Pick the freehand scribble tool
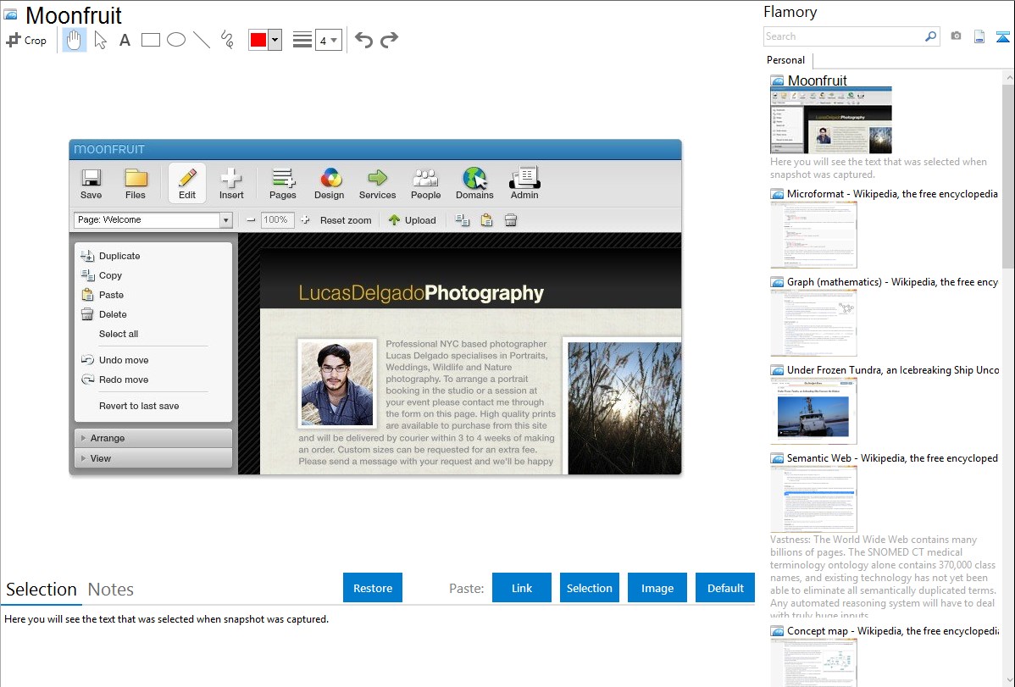Screen dimensions: 1015x687 point(227,40)
